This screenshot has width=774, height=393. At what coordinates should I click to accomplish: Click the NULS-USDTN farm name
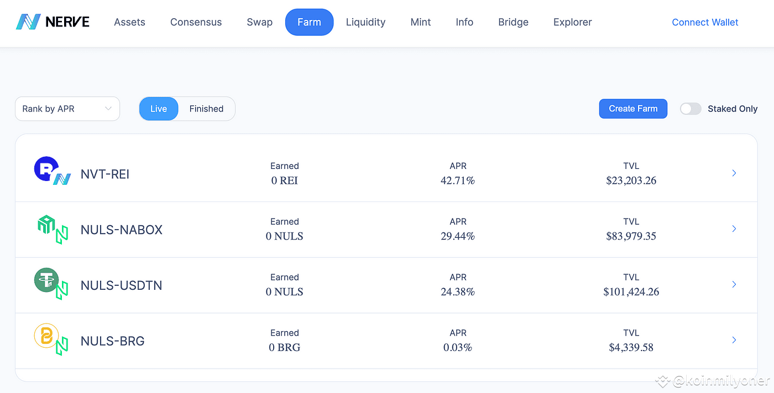pos(122,285)
